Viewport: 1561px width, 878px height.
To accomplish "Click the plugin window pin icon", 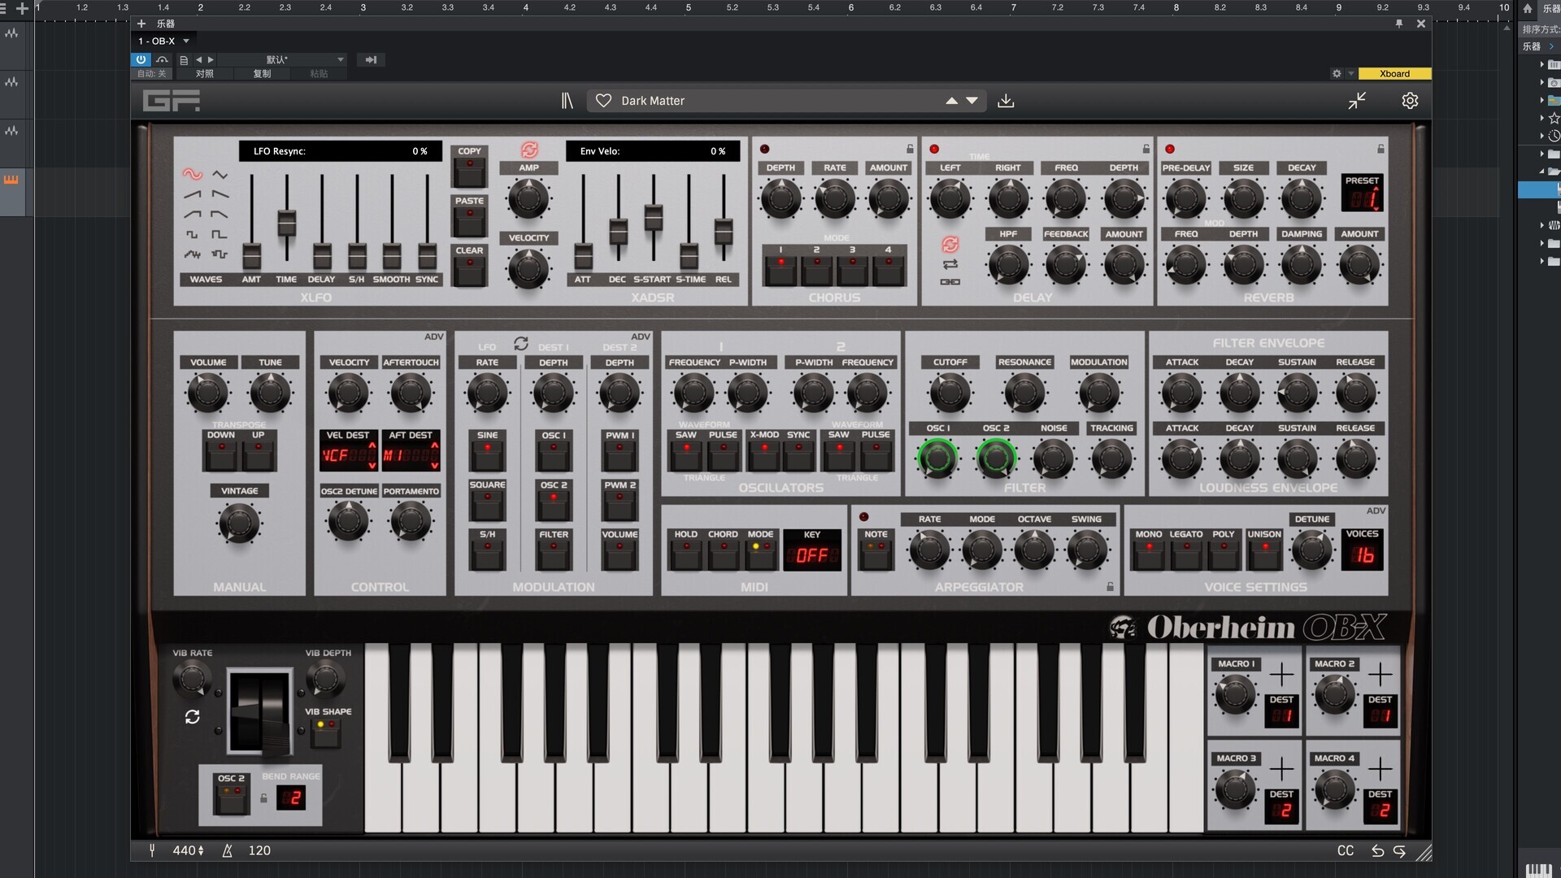I will point(1399,24).
